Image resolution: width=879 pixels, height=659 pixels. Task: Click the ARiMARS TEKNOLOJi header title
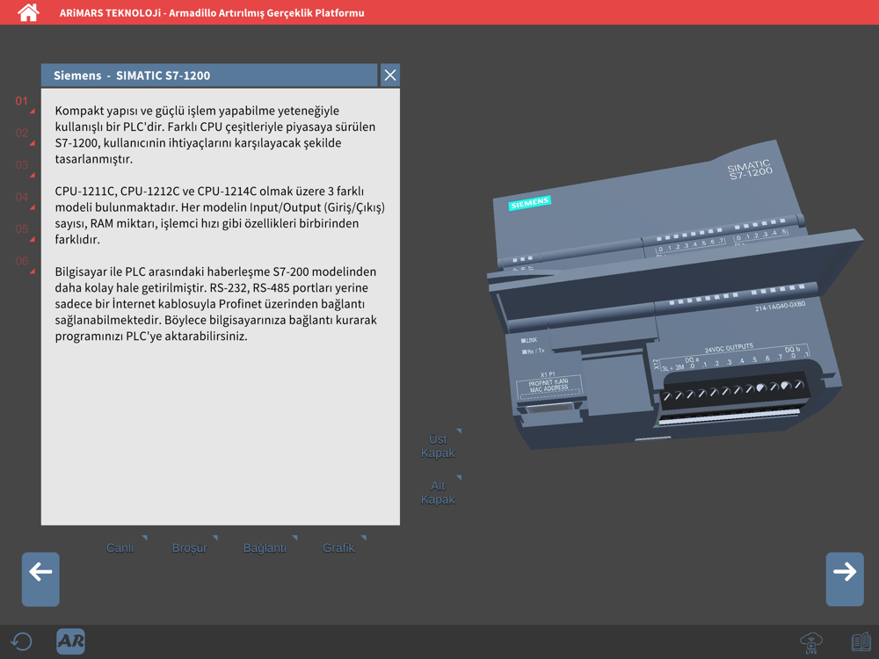click(x=212, y=12)
